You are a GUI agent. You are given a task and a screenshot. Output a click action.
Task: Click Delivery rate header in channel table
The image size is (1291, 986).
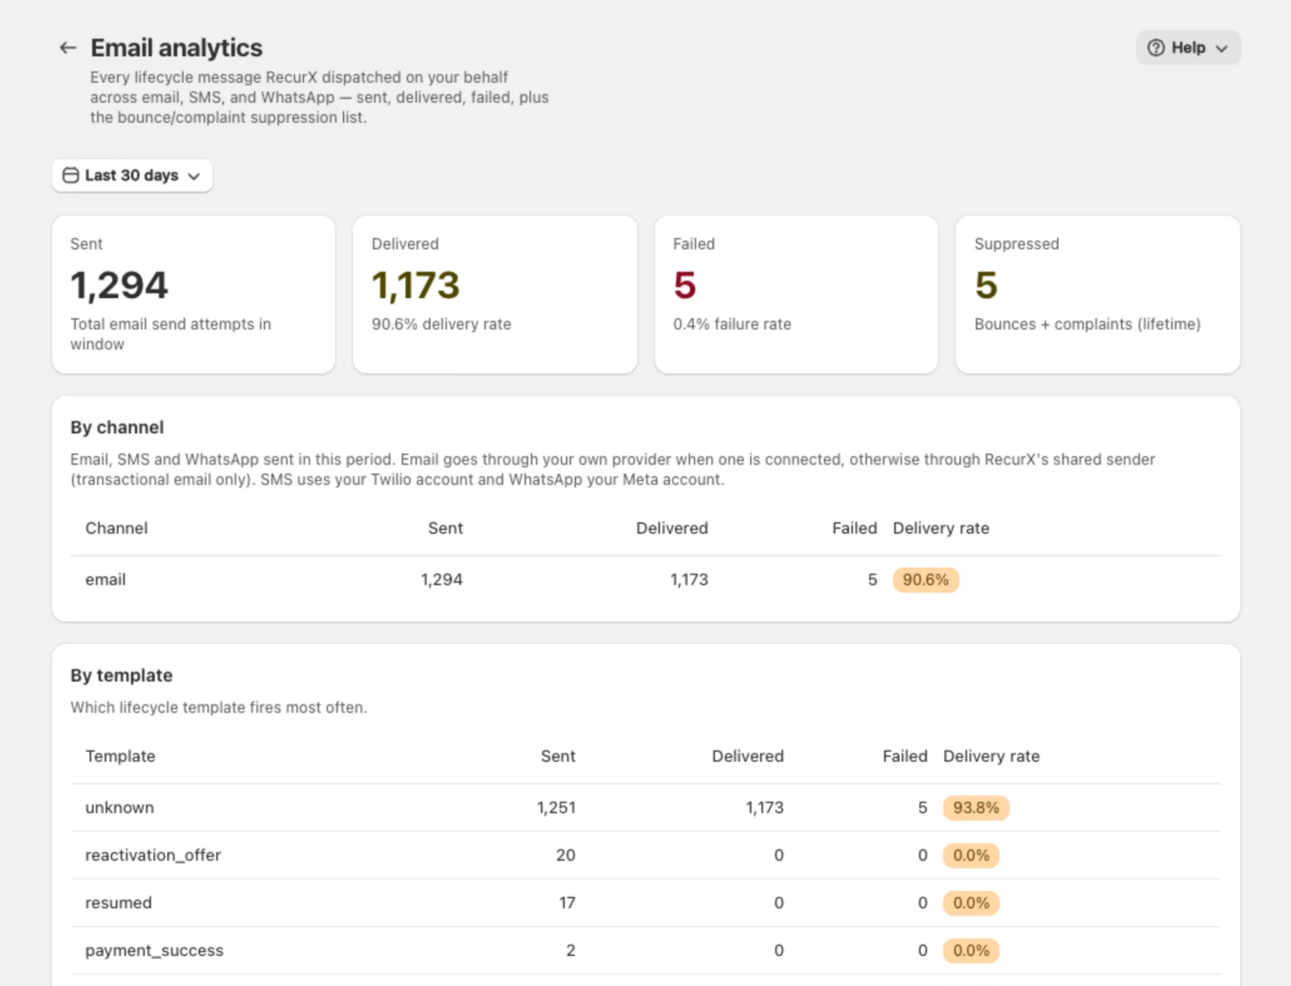click(941, 528)
